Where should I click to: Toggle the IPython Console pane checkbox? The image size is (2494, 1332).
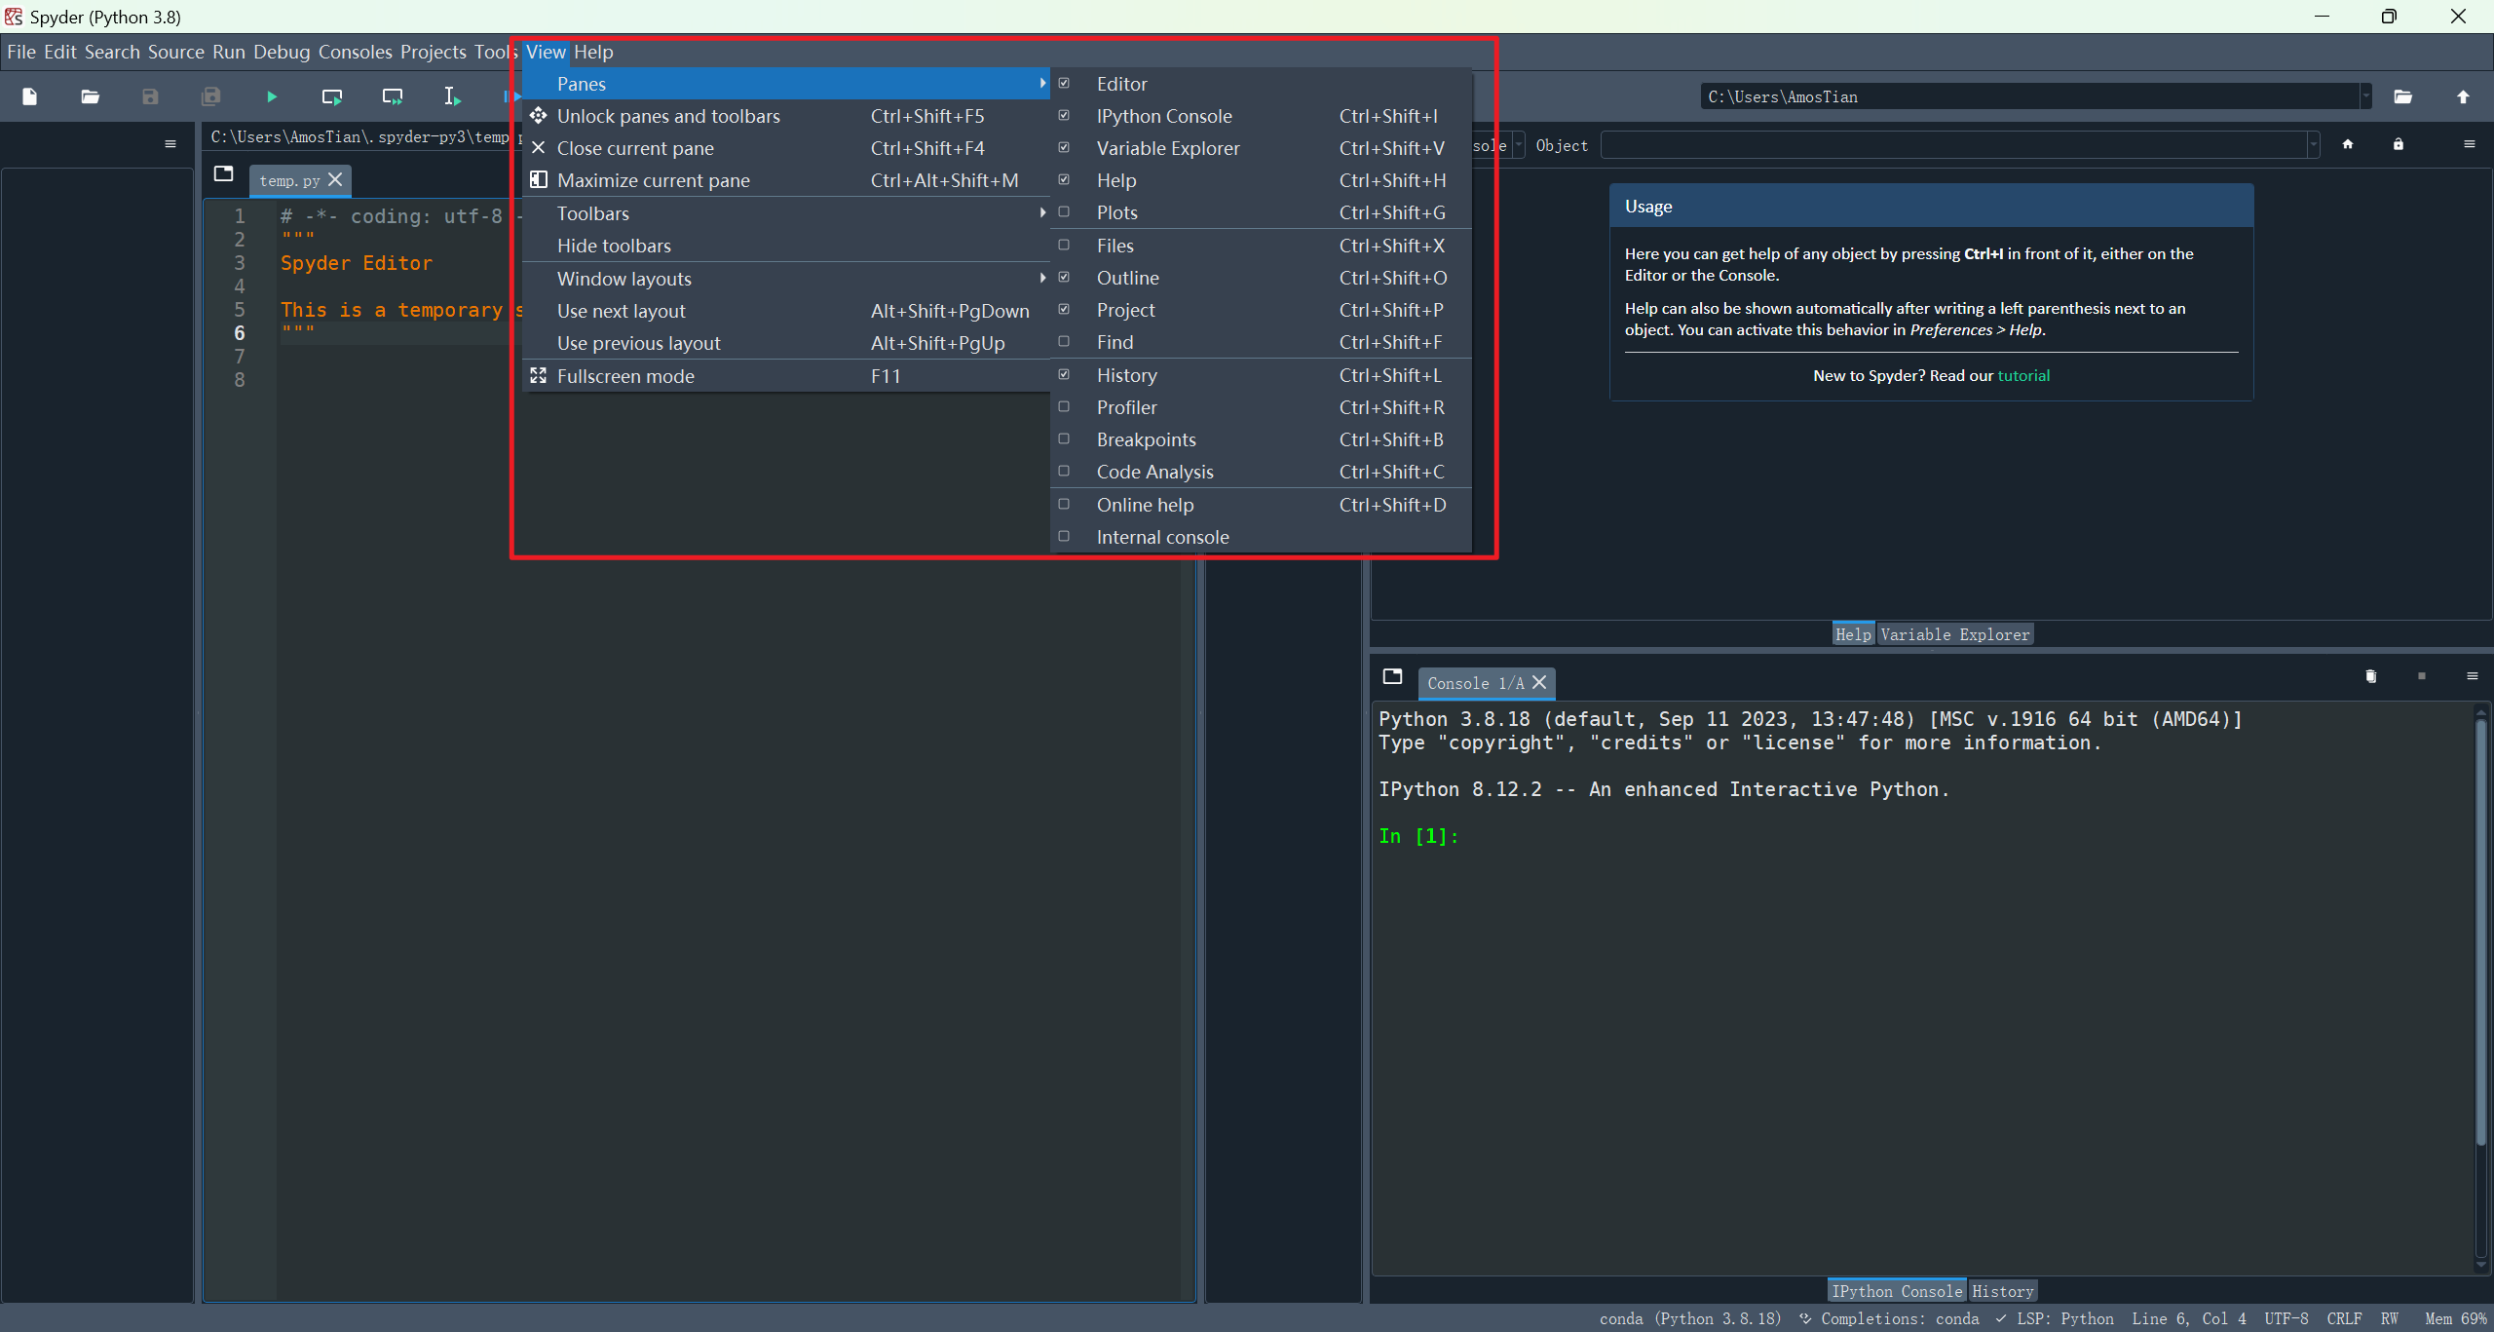[1064, 116]
